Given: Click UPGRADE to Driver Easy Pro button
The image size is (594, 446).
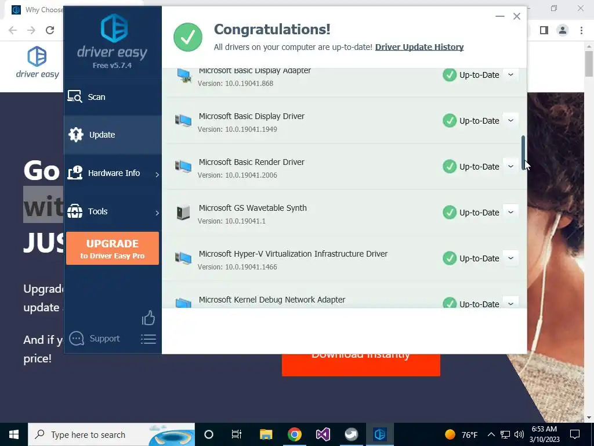Looking at the screenshot, I should pos(113,249).
